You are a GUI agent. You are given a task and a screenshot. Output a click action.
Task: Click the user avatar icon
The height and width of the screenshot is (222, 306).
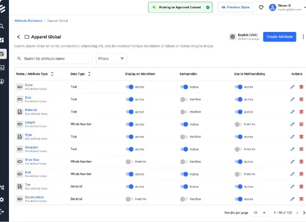pyautogui.click(x=272, y=7)
